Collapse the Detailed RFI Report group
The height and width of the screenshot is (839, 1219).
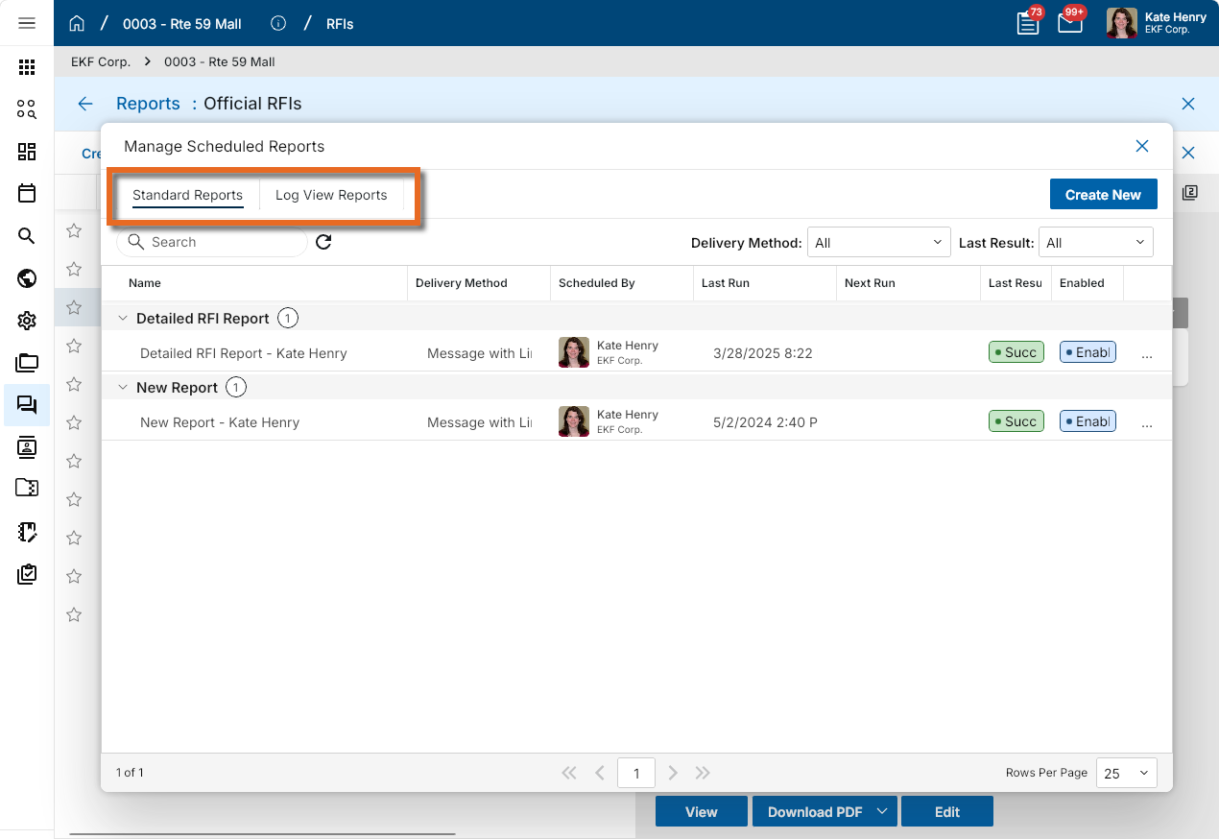pyautogui.click(x=122, y=318)
